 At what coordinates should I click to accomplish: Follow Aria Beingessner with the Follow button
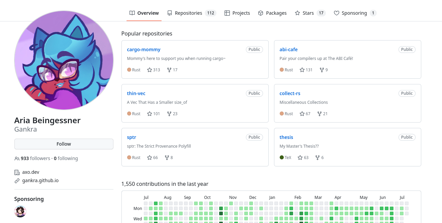[64, 144]
